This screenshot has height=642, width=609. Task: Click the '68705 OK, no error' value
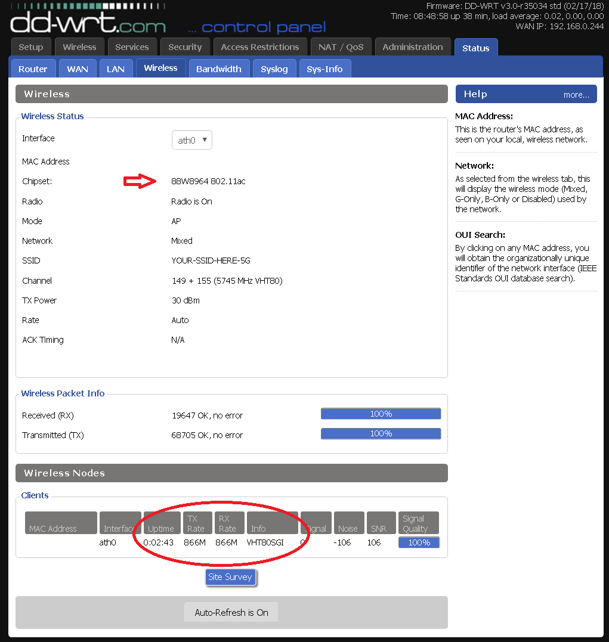coord(207,435)
